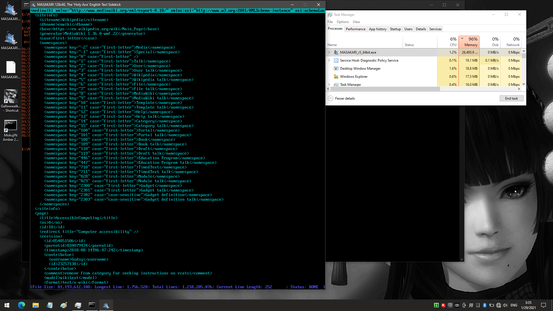Viewport: 553px width, 311px height.
Task: Click the volume speaker tray icon
Action: 505,305
